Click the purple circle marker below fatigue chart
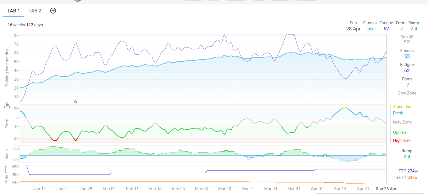Screen dimensions: 428x194 tap(76, 102)
